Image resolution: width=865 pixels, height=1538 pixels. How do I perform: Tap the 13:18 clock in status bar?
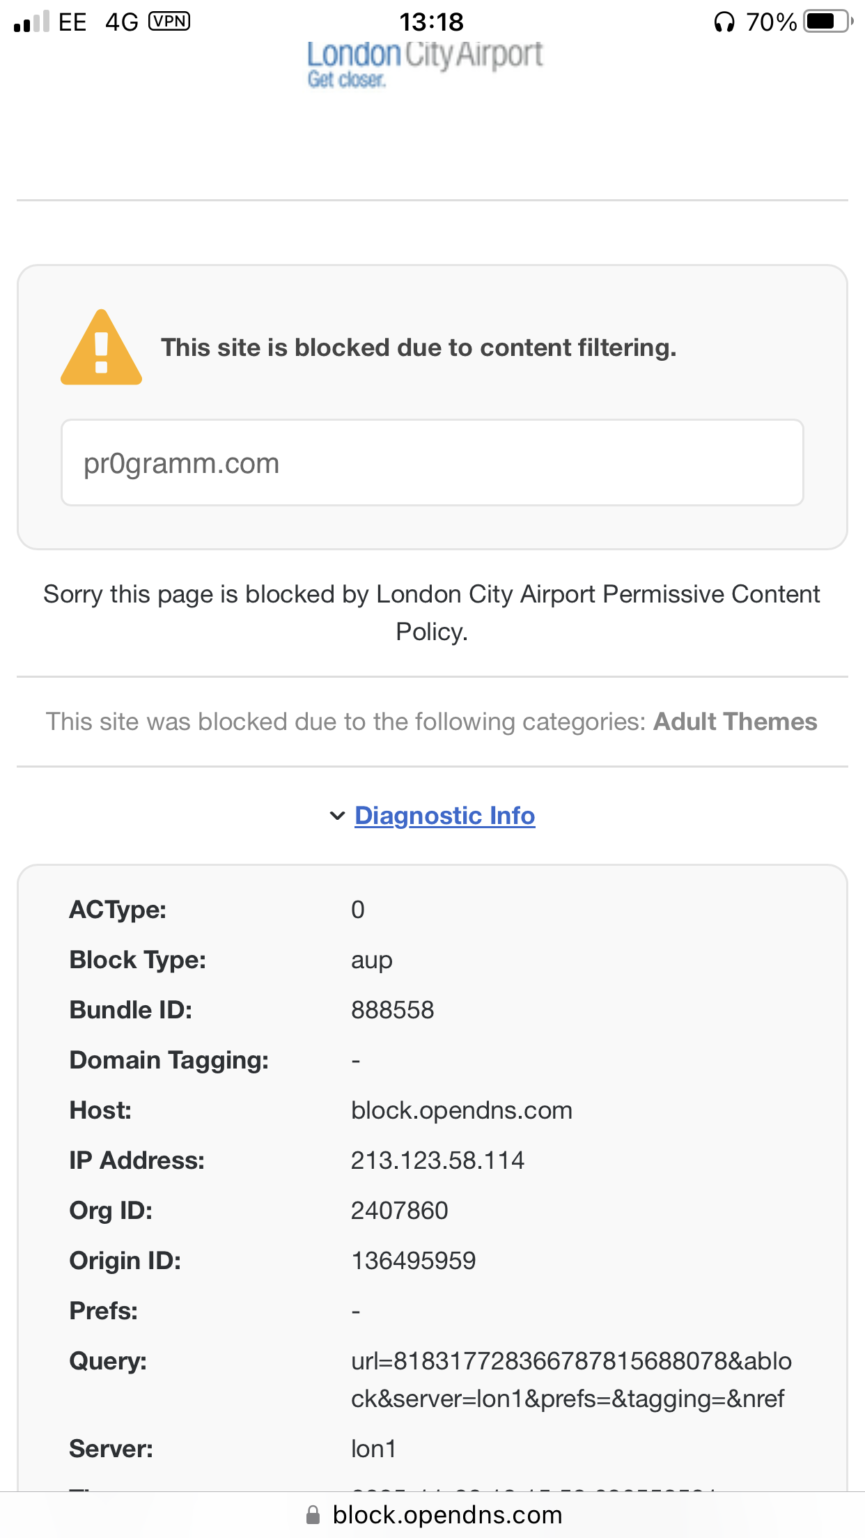pyautogui.click(x=431, y=22)
